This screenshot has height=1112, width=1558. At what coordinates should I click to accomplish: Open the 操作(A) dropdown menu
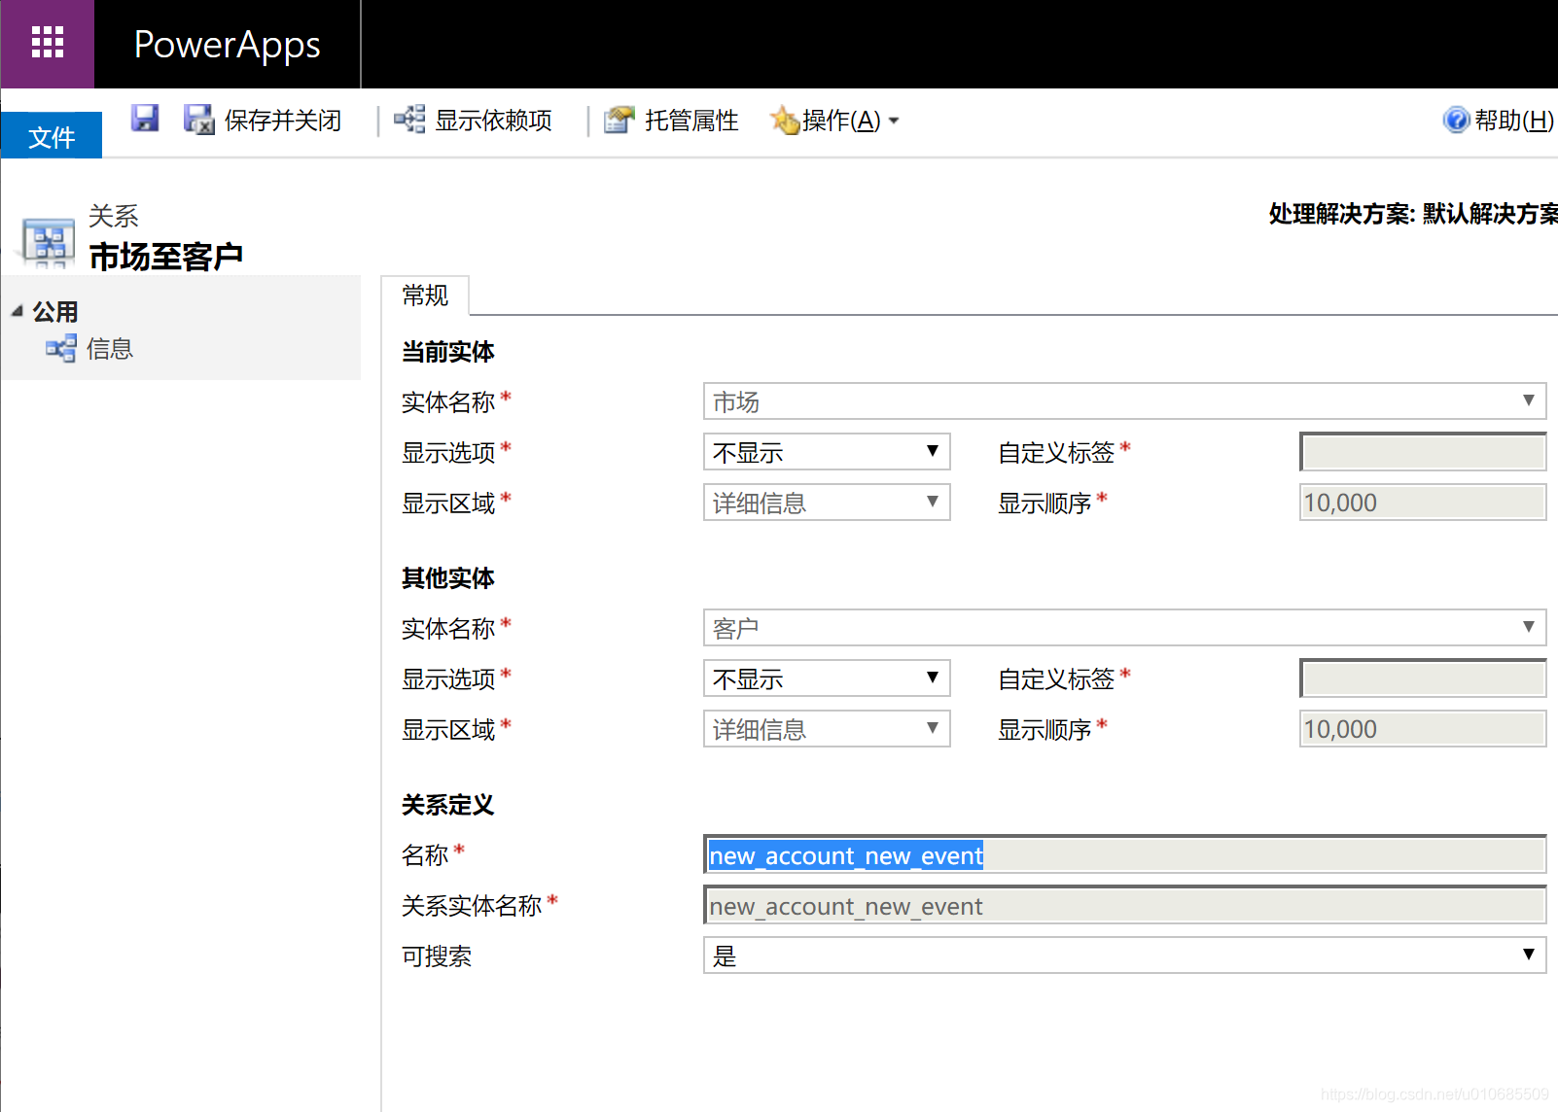834,121
